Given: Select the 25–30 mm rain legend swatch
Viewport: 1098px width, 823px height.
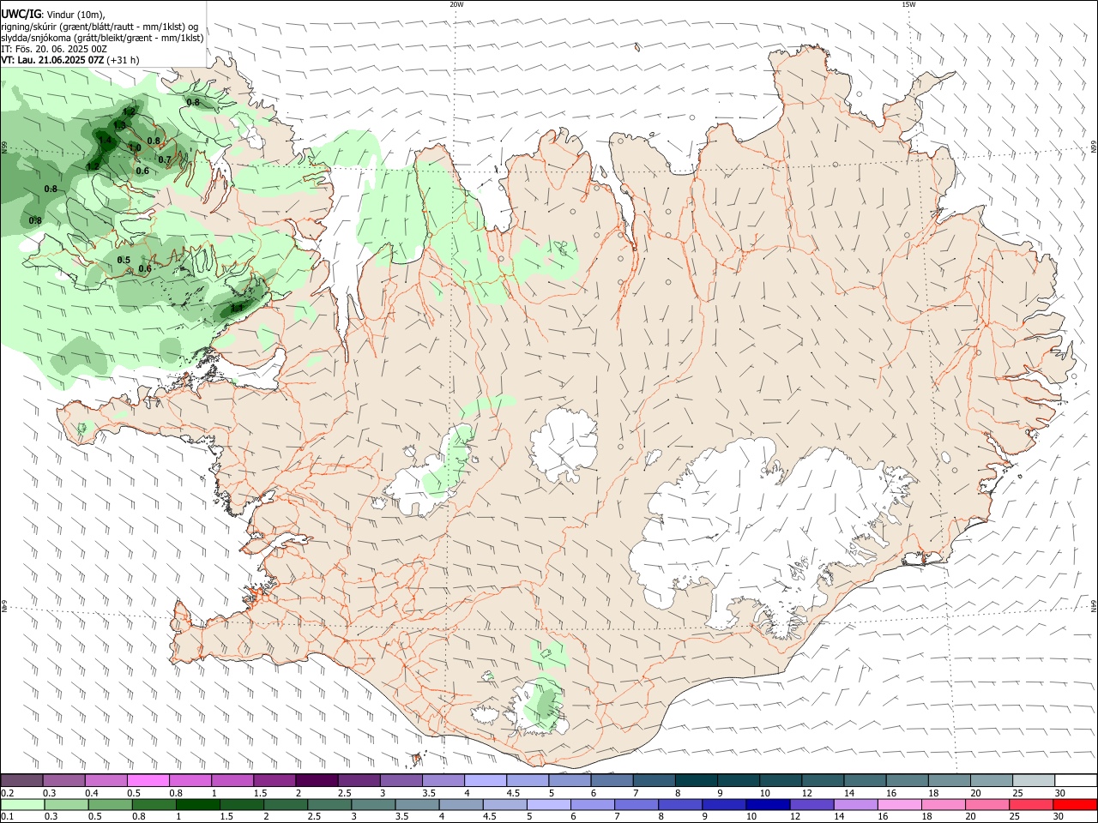Looking at the screenshot, I should pyautogui.click(x=1030, y=804).
